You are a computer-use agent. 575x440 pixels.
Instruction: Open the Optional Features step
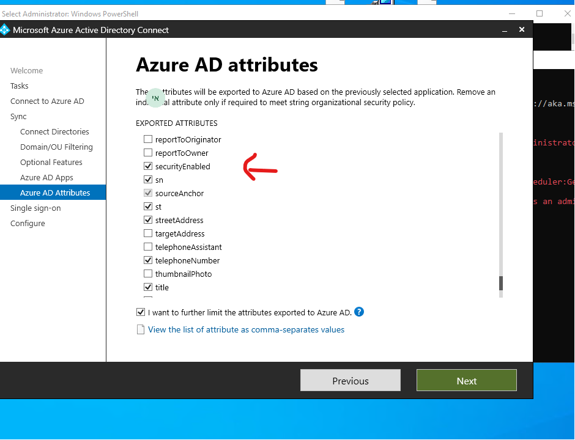[x=51, y=163]
